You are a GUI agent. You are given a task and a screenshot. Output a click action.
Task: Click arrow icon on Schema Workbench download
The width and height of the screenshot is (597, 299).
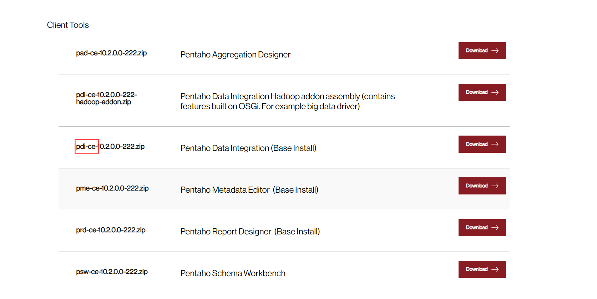[495, 269]
